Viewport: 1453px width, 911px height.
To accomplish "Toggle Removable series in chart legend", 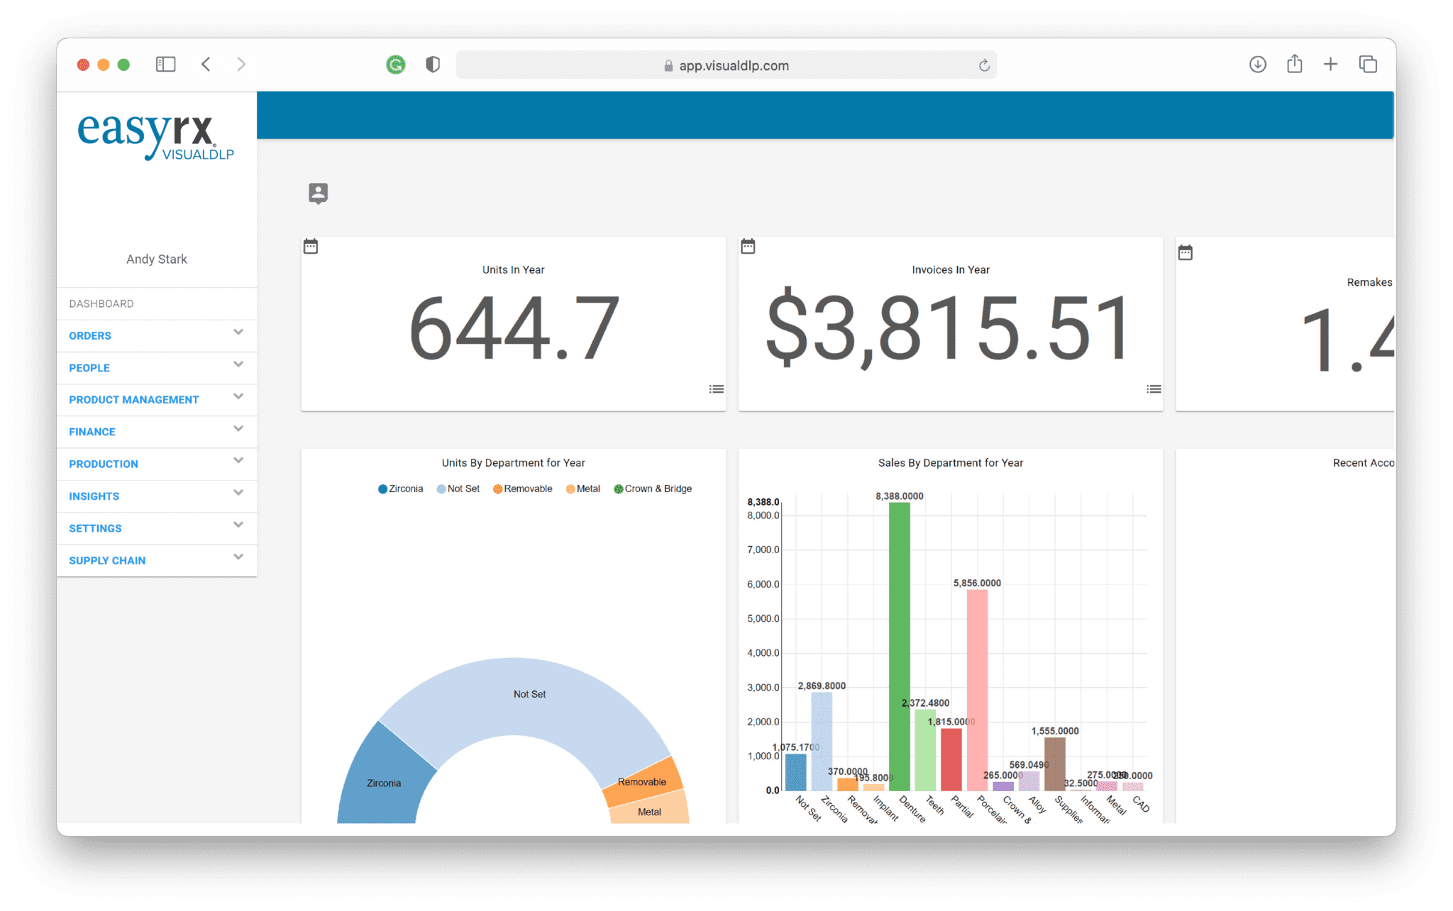I will (523, 489).
